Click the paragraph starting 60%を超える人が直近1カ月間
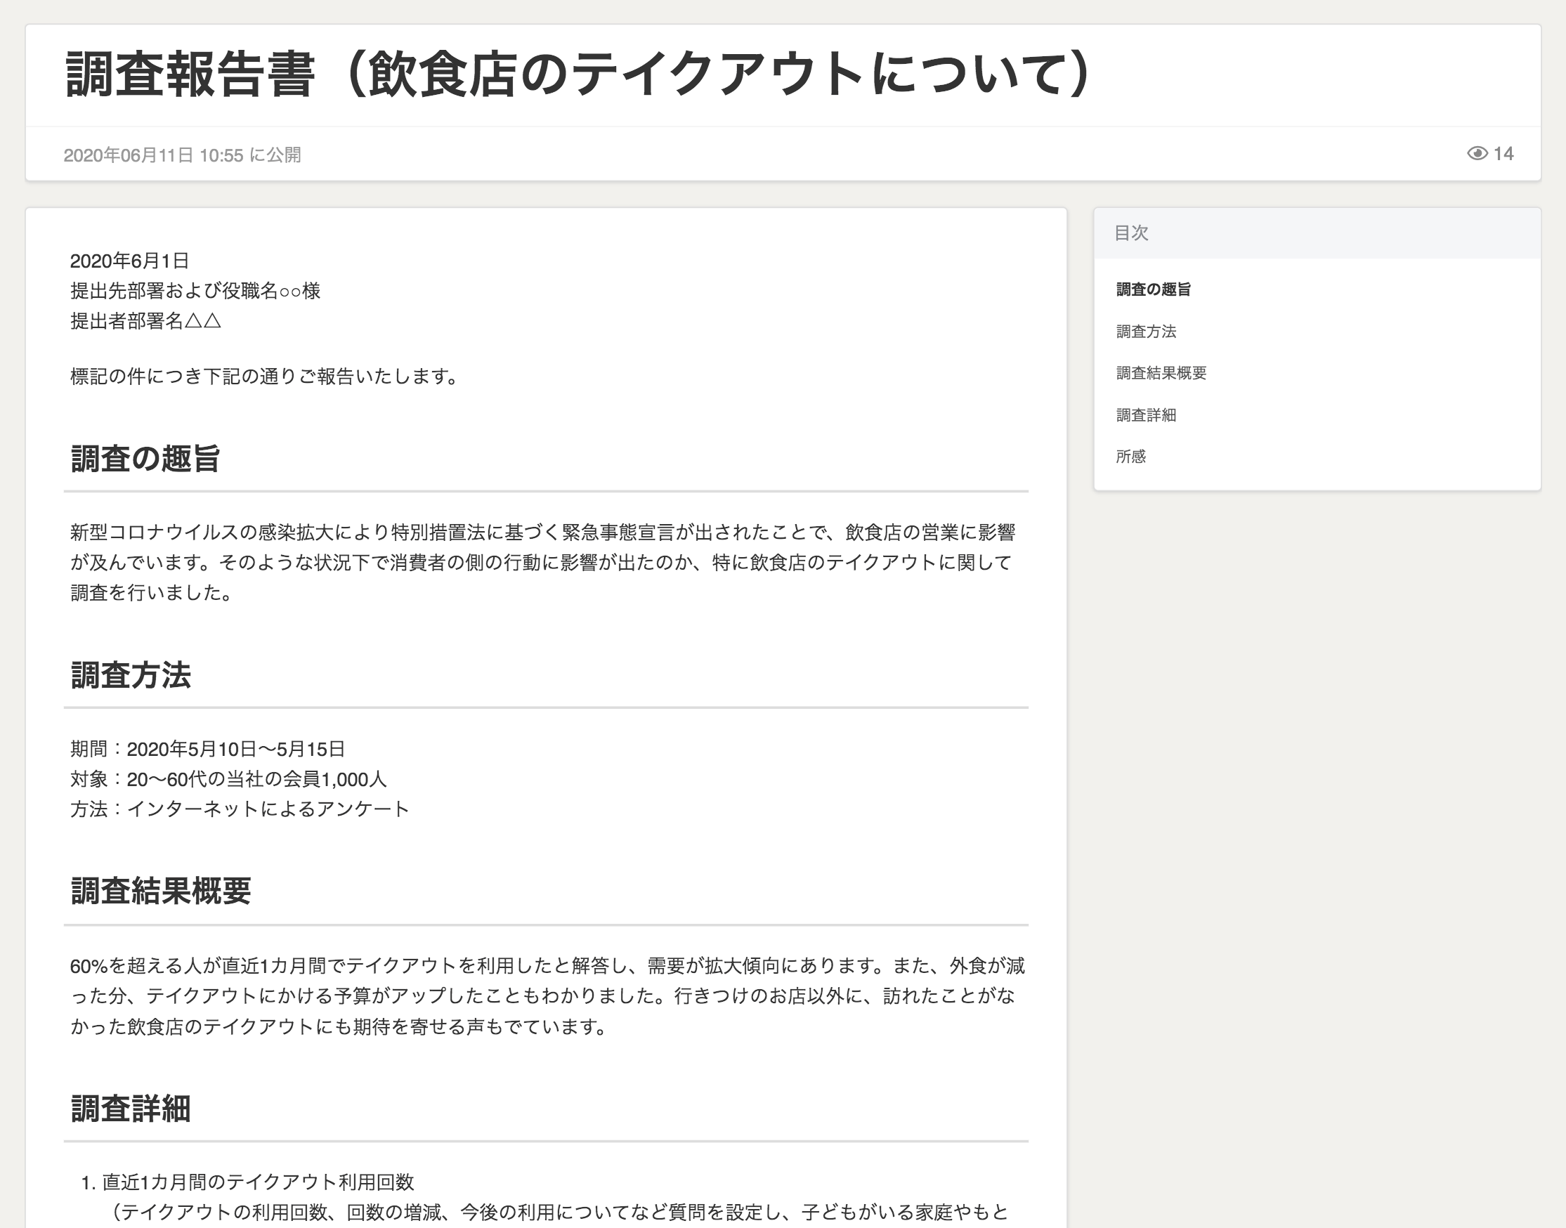Screen dimensions: 1566x1228 pyautogui.click(x=547, y=995)
